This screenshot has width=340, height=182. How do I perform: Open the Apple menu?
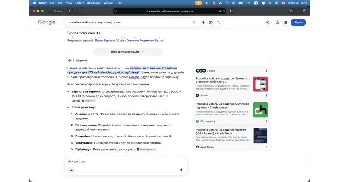[34, 3]
